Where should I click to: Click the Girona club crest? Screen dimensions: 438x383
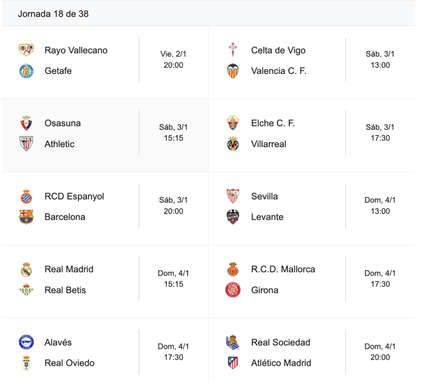tap(233, 290)
